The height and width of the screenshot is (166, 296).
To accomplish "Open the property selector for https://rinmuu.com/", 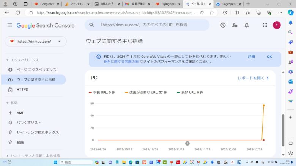I will tap(36, 42).
